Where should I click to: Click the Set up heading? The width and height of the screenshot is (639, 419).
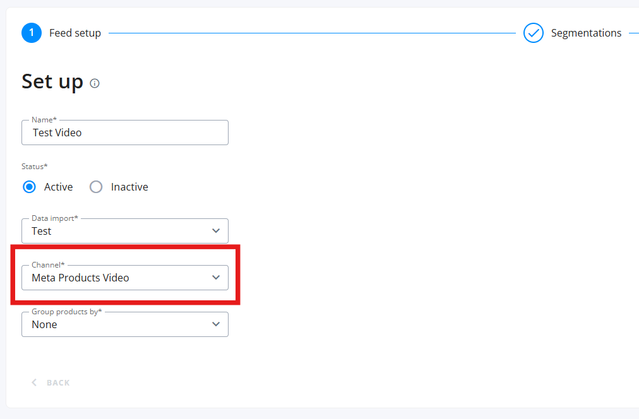pyautogui.click(x=52, y=81)
